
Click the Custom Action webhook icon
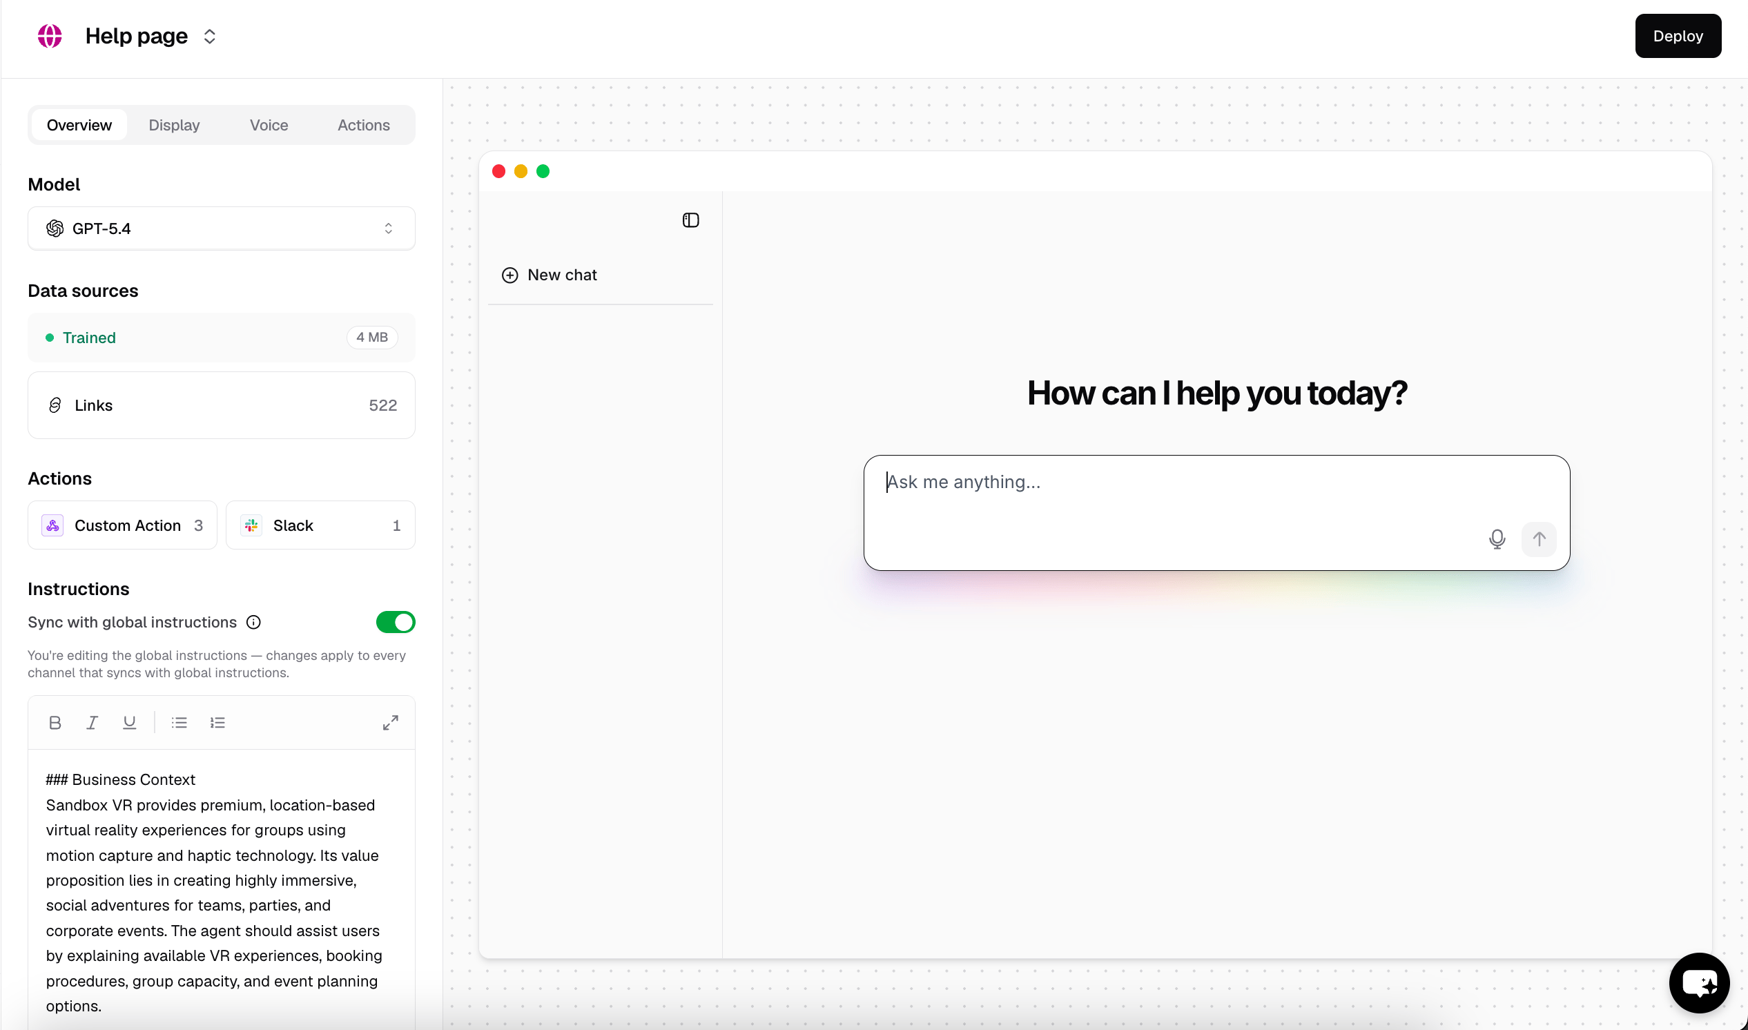tap(52, 525)
